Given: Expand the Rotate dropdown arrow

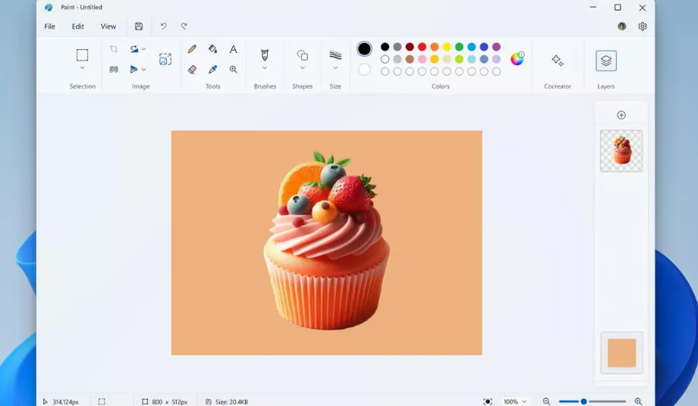Looking at the screenshot, I should pyautogui.click(x=144, y=49).
